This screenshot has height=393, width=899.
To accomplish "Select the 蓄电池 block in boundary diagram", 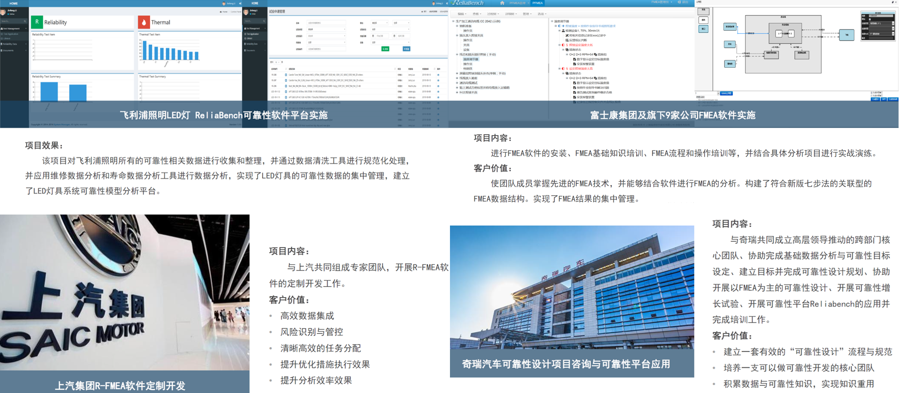I will click(730, 64).
